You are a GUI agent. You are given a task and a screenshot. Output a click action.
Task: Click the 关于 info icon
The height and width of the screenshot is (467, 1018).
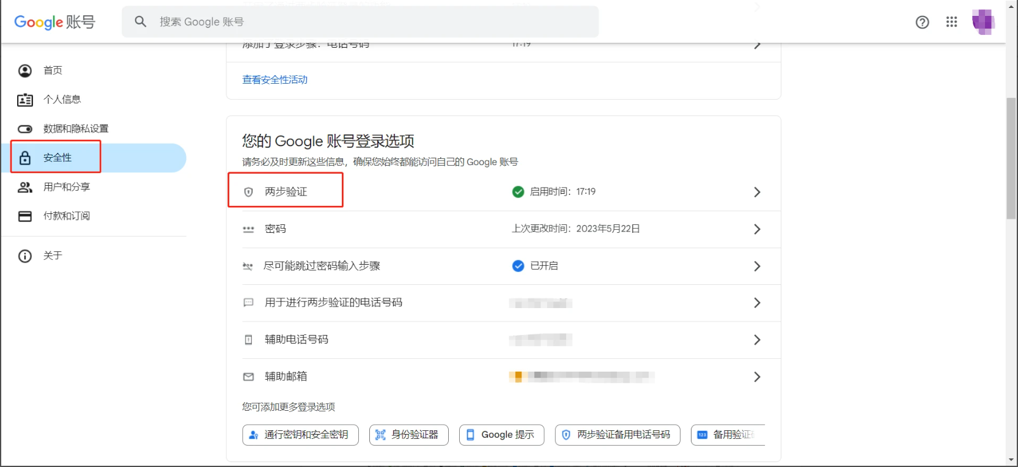(25, 256)
